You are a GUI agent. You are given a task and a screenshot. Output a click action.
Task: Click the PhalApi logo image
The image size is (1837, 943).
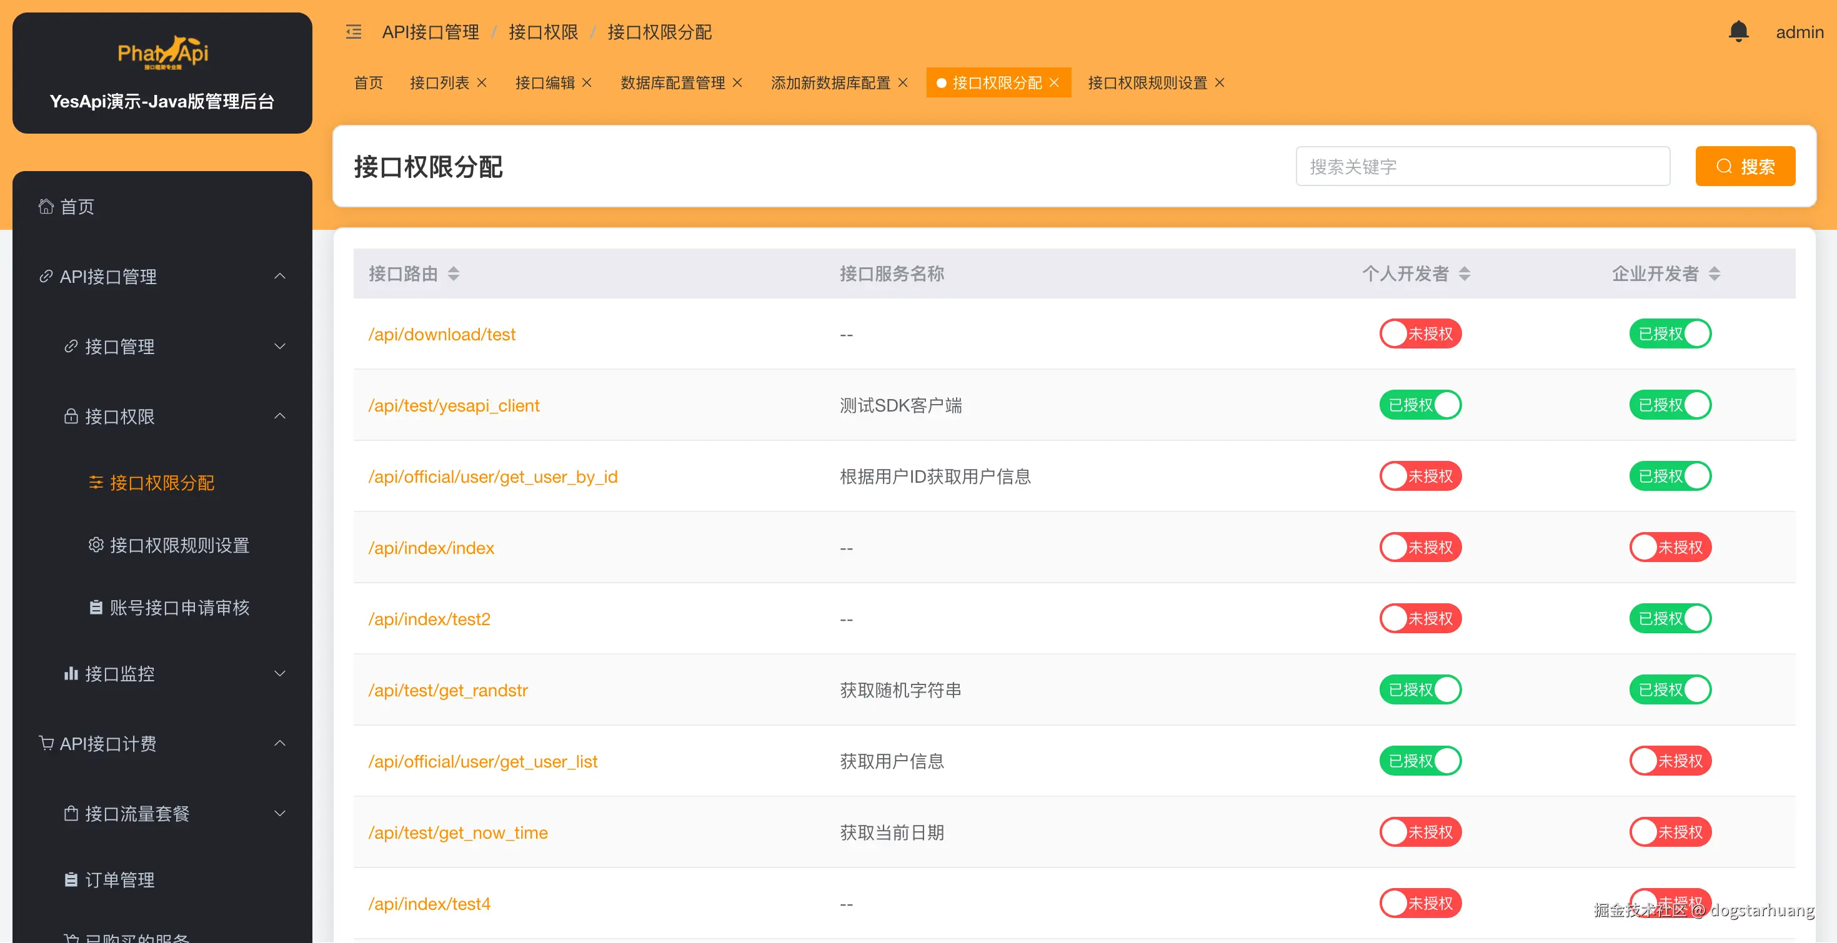pos(162,52)
